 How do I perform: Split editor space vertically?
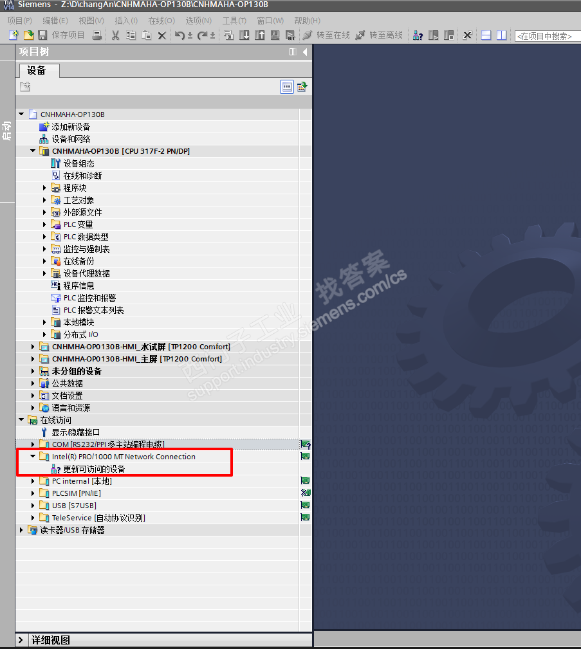point(501,35)
